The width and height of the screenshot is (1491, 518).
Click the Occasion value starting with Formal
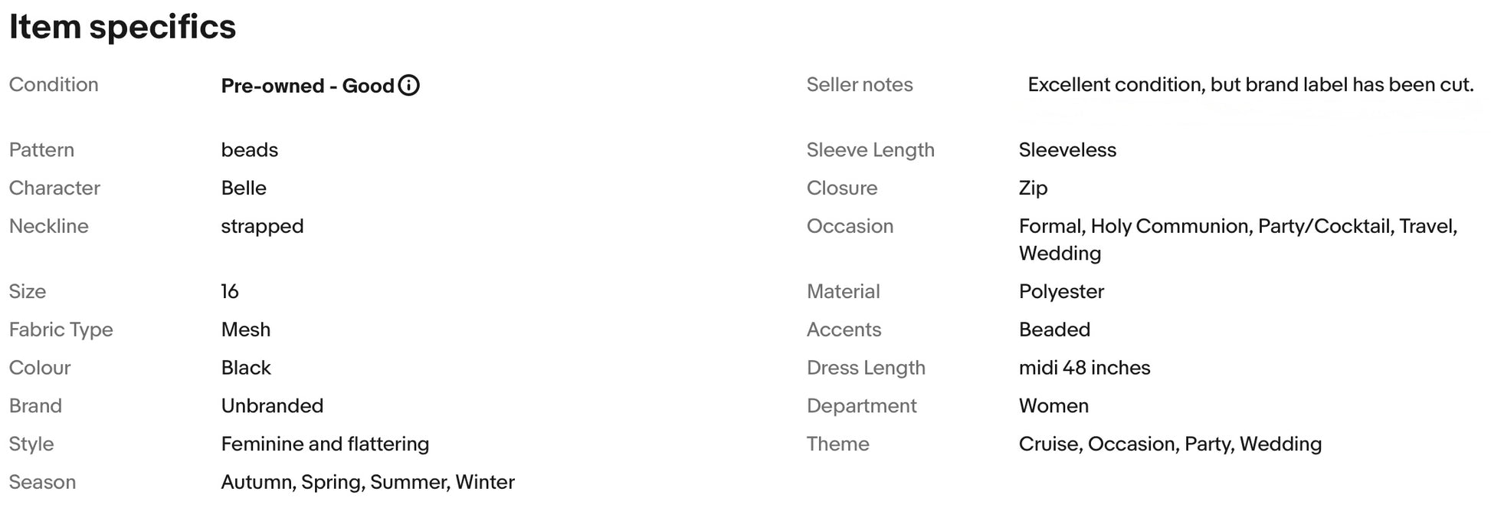click(x=1237, y=227)
